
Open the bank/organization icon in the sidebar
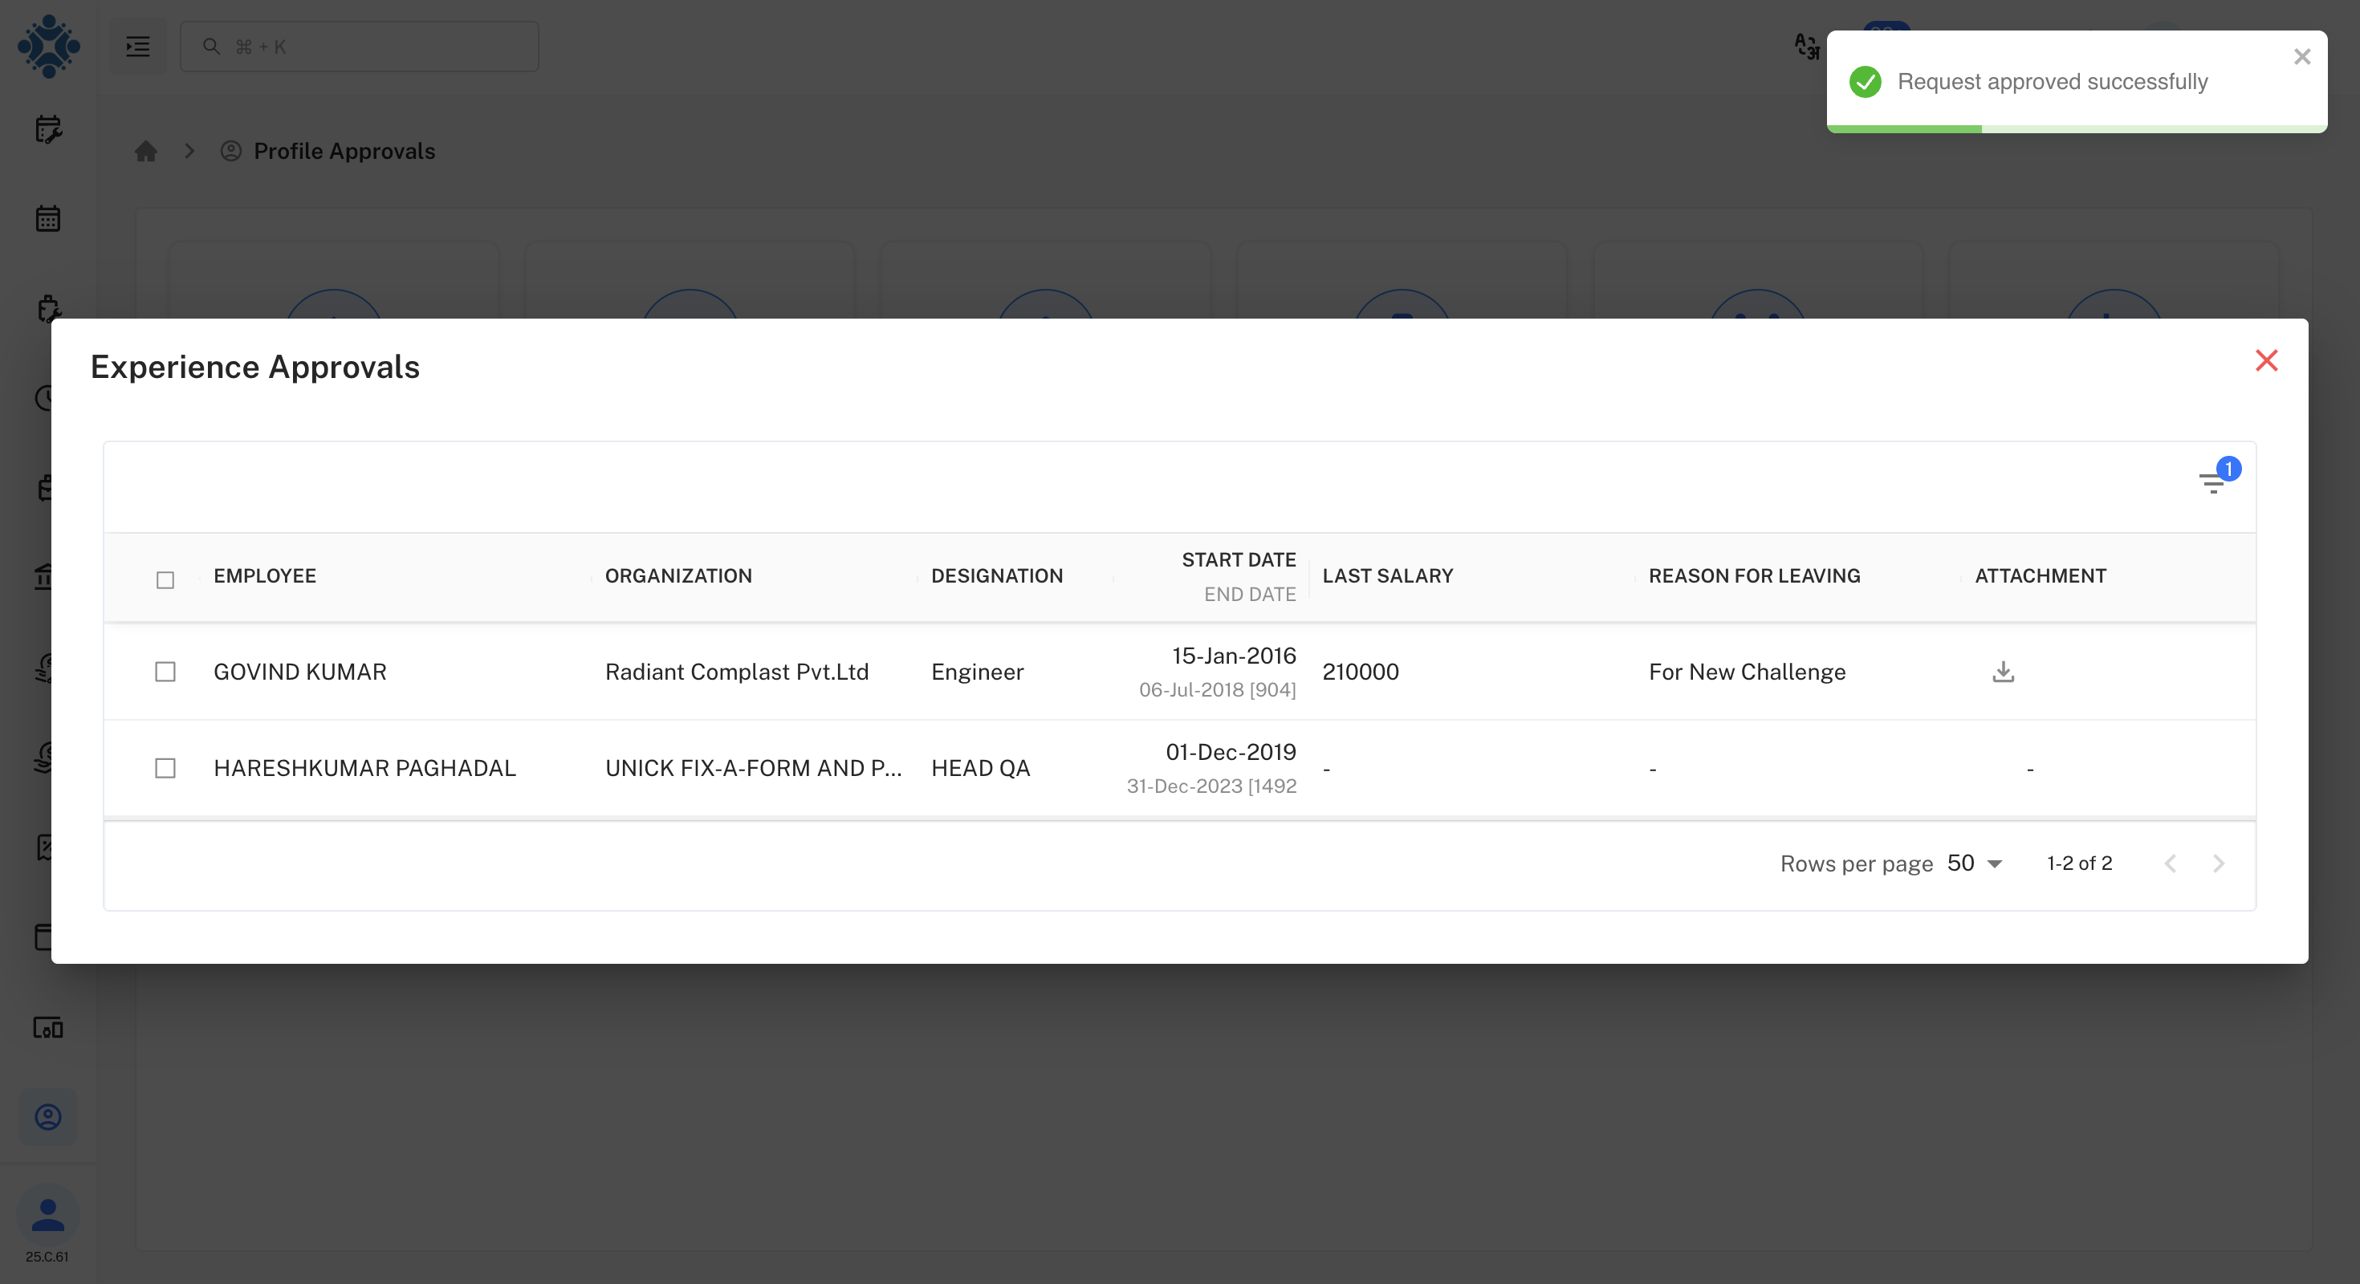[x=47, y=578]
